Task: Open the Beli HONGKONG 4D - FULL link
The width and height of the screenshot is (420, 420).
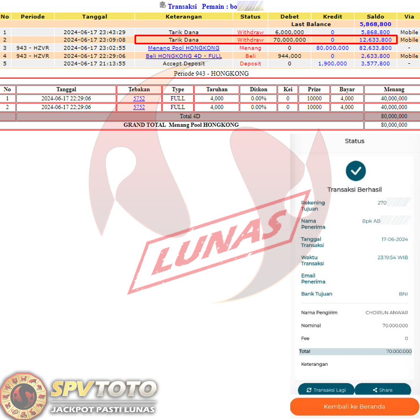Action: click(x=184, y=56)
